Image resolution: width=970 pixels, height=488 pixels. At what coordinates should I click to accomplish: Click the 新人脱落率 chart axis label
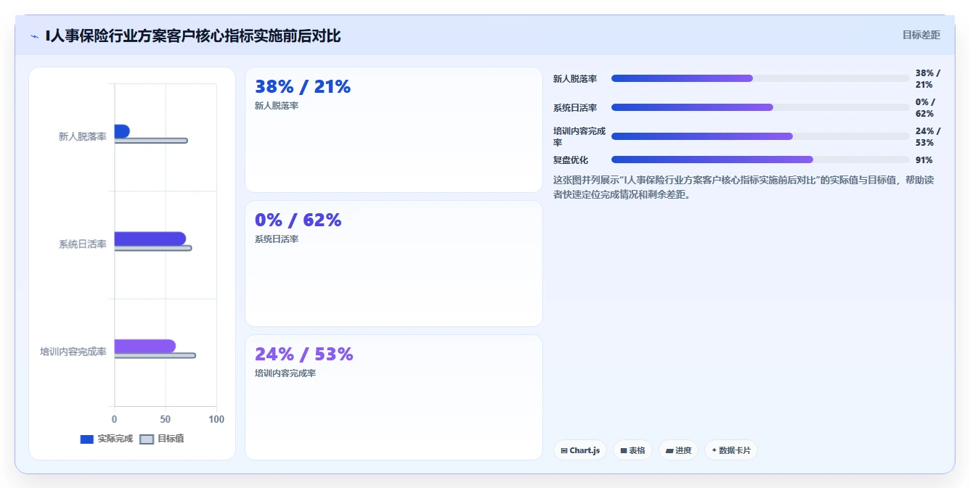point(83,136)
